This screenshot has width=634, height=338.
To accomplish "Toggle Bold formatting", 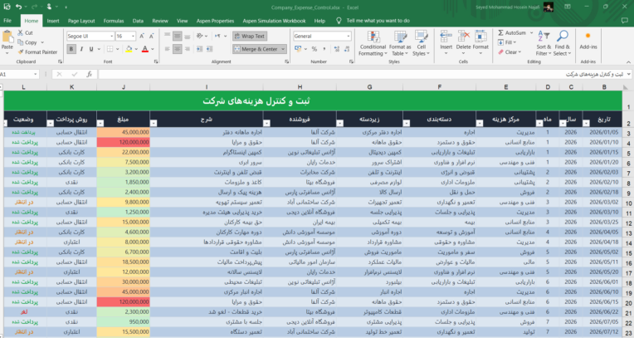I will (71, 49).
